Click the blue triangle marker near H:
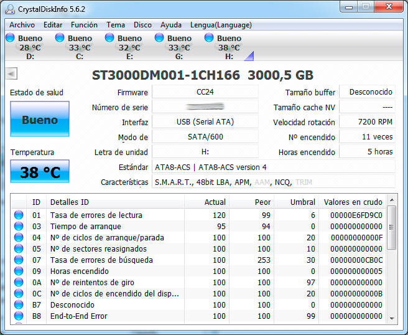 click(x=249, y=56)
